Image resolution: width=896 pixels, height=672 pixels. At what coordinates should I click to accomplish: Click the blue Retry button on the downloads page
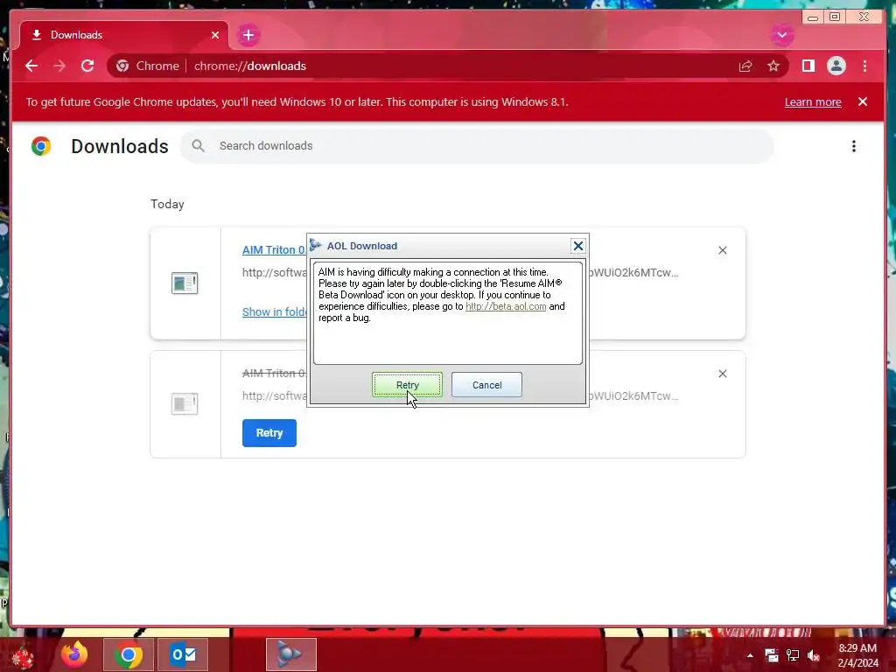pyautogui.click(x=269, y=432)
